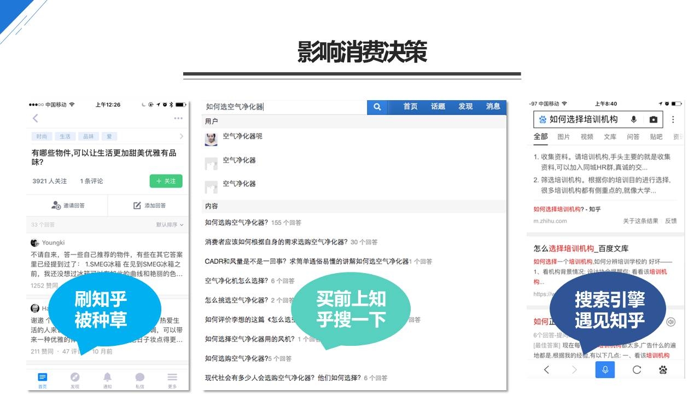
Task: Tap 邀请回答 to invite answers
Action: 68,205
